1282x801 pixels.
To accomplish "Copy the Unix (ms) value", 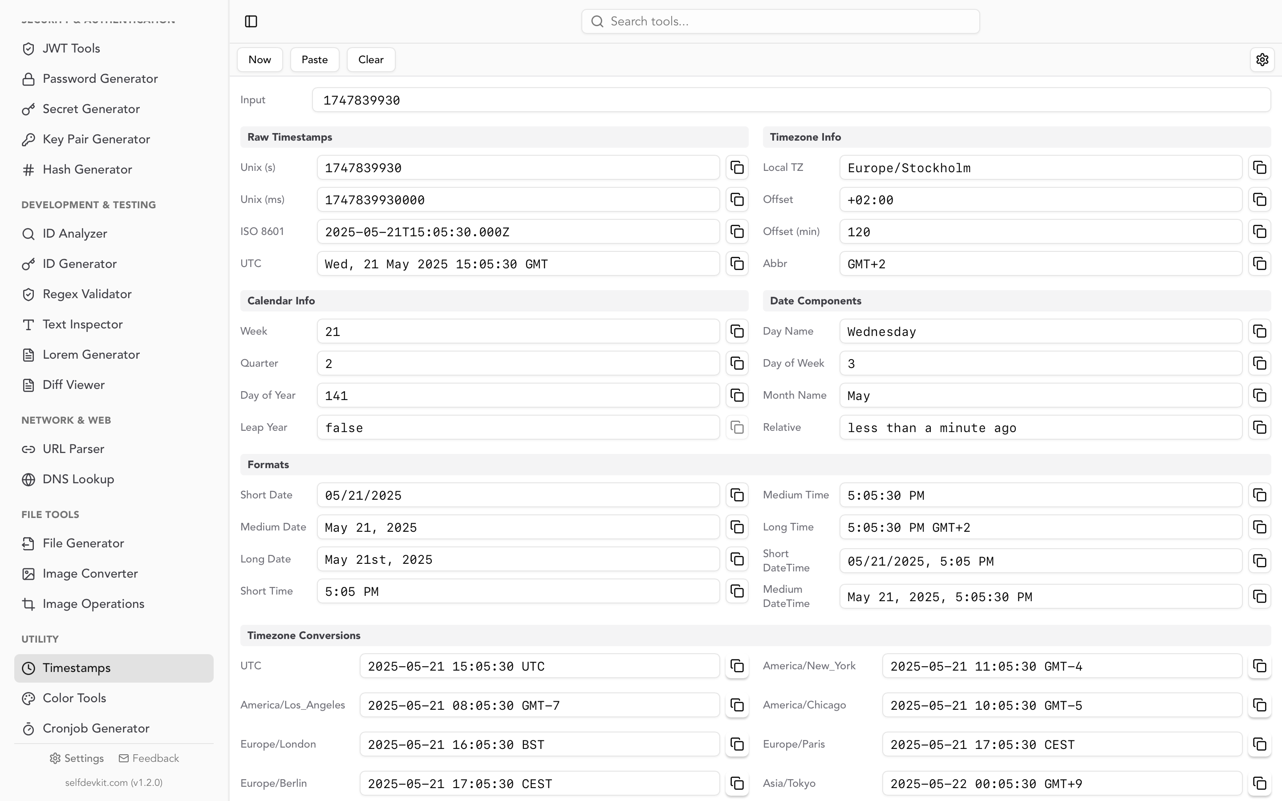I will (x=737, y=200).
